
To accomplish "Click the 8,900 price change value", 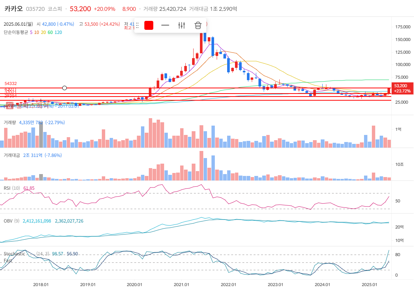I will point(129,9).
